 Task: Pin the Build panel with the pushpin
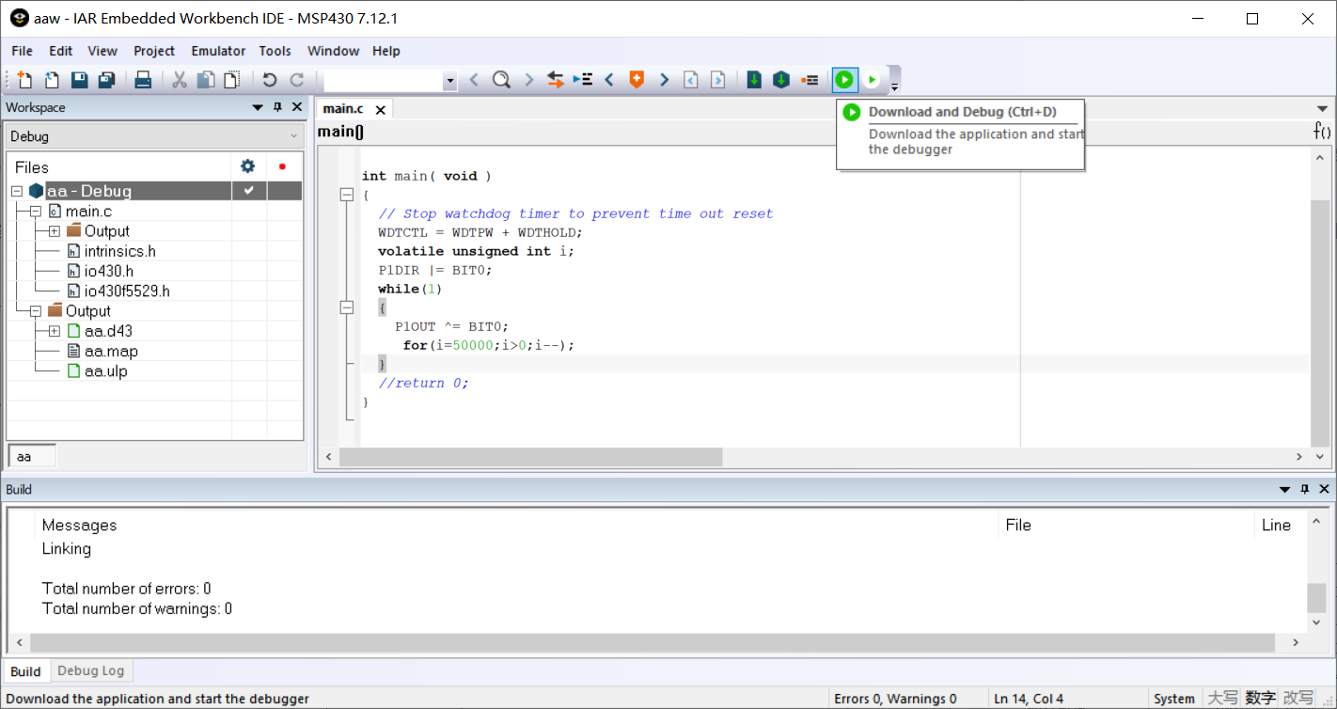1304,489
